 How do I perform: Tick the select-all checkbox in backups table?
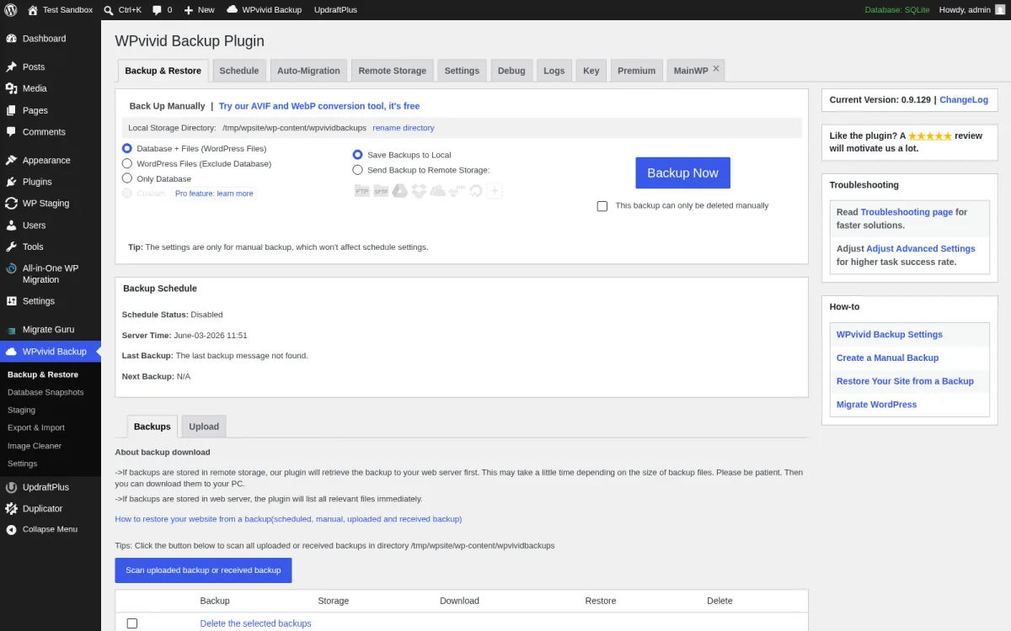132,623
